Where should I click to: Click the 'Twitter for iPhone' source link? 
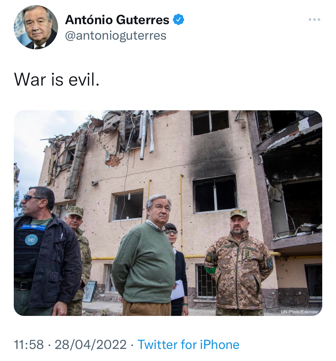tap(188, 344)
